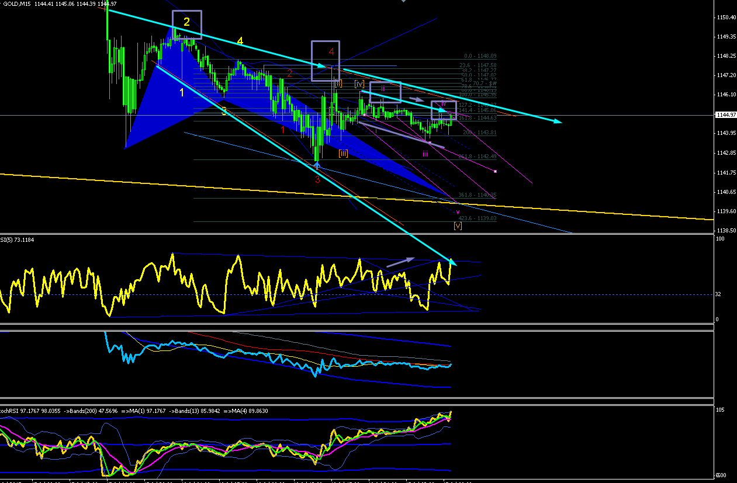Click the red wave label 3

coord(317,179)
